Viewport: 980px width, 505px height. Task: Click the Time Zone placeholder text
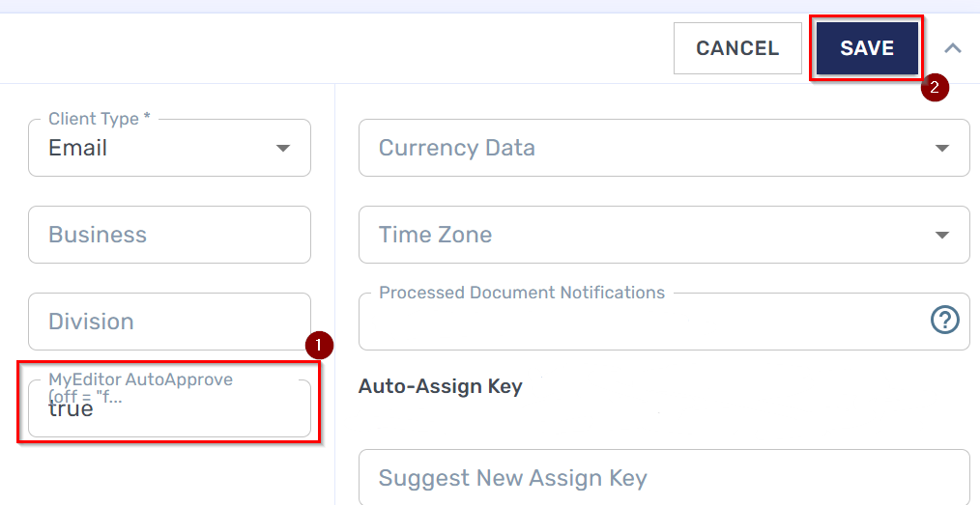[x=435, y=236]
